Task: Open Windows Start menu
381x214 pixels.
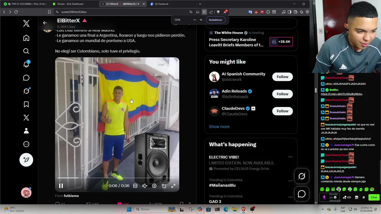Action: (129, 209)
